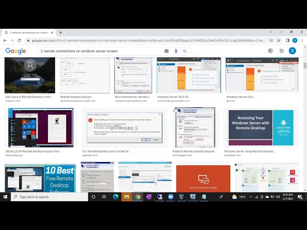
Task: Open 'Fix: Remote Desktop can't Connect' image
Action: pyautogui.click(x=125, y=127)
